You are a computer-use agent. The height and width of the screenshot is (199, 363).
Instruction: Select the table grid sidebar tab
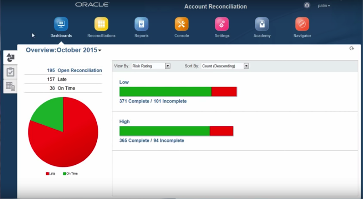[x=10, y=86]
